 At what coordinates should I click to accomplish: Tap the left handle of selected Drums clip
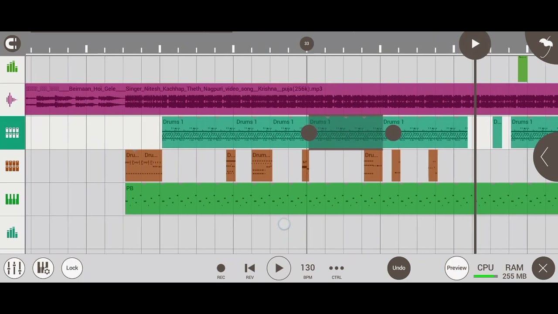click(309, 133)
